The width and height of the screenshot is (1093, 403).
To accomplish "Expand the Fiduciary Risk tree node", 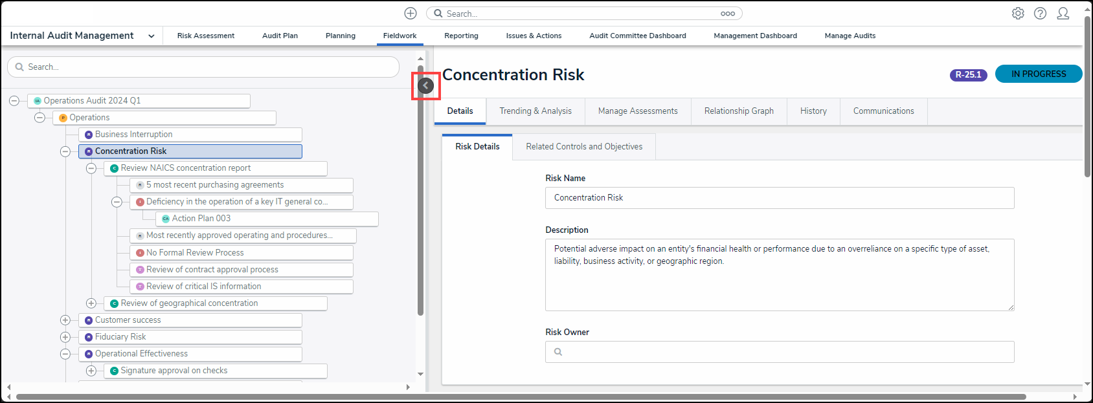I will click(x=65, y=337).
